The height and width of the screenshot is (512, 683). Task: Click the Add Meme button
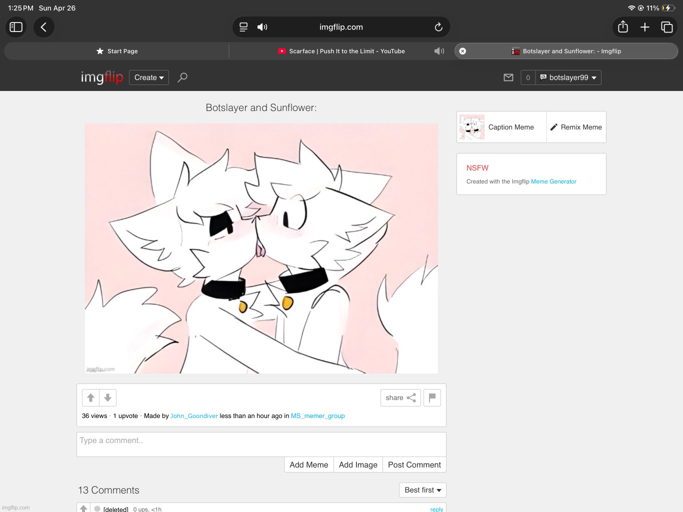[x=309, y=464]
